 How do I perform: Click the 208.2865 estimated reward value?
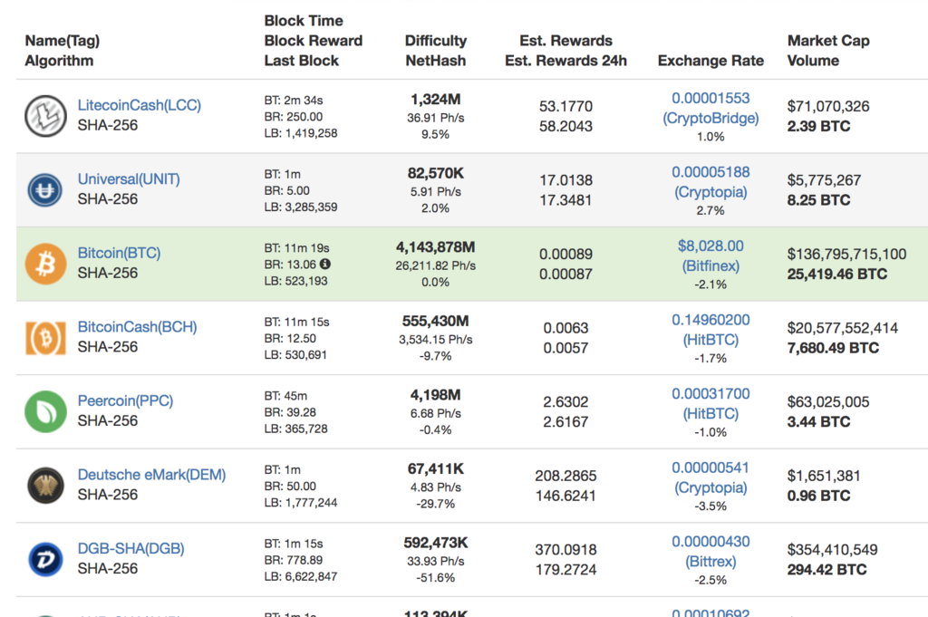[x=565, y=477]
